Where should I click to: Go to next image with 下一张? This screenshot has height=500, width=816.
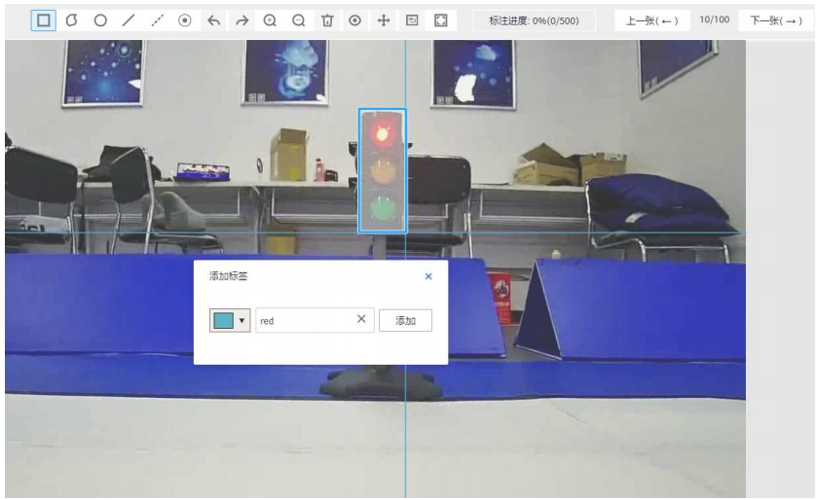click(x=775, y=20)
